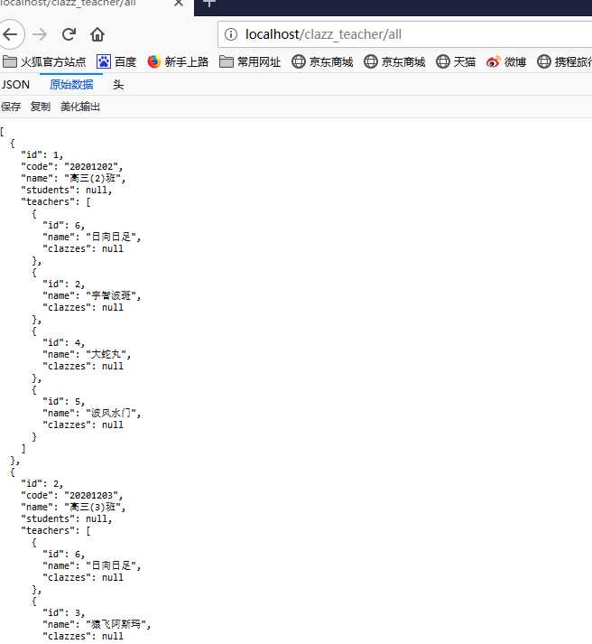The height and width of the screenshot is (644, 592).
Task: Focus the localhost/clazz_teacher/all address bar
Action: pyautogui.click(x=405, y=34)
